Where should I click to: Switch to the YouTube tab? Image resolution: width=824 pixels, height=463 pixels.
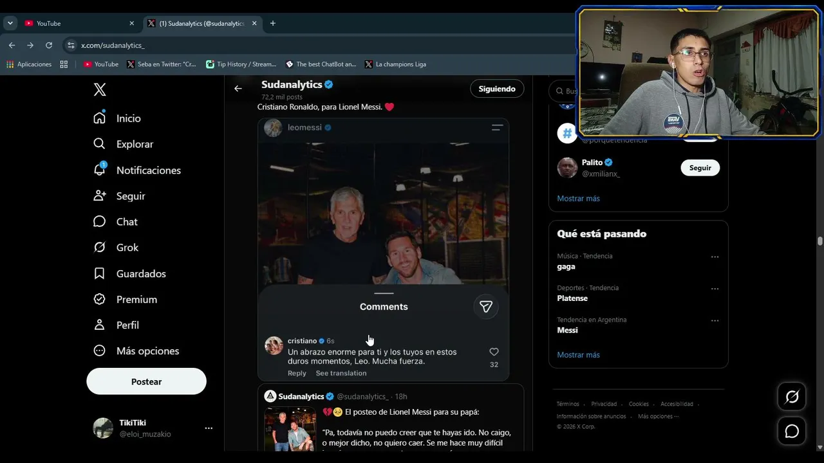point(79,23)
